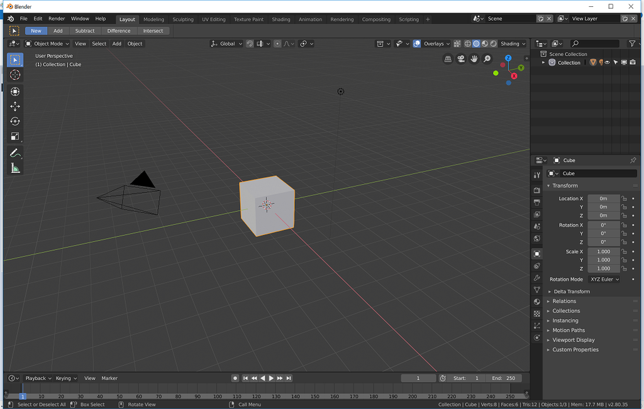Open the viewport Select menu
This screenshot has height=409, width=644.
(x=99, y=43)
